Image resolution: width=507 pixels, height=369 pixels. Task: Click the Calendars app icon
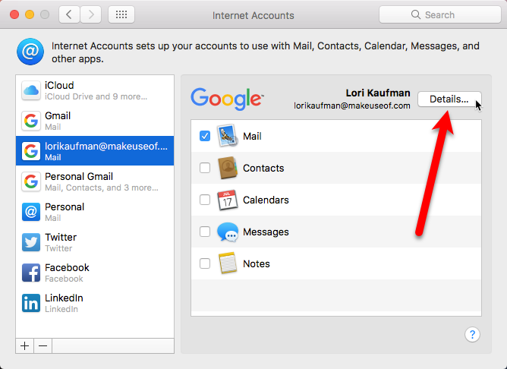click(x=227, y=200)
